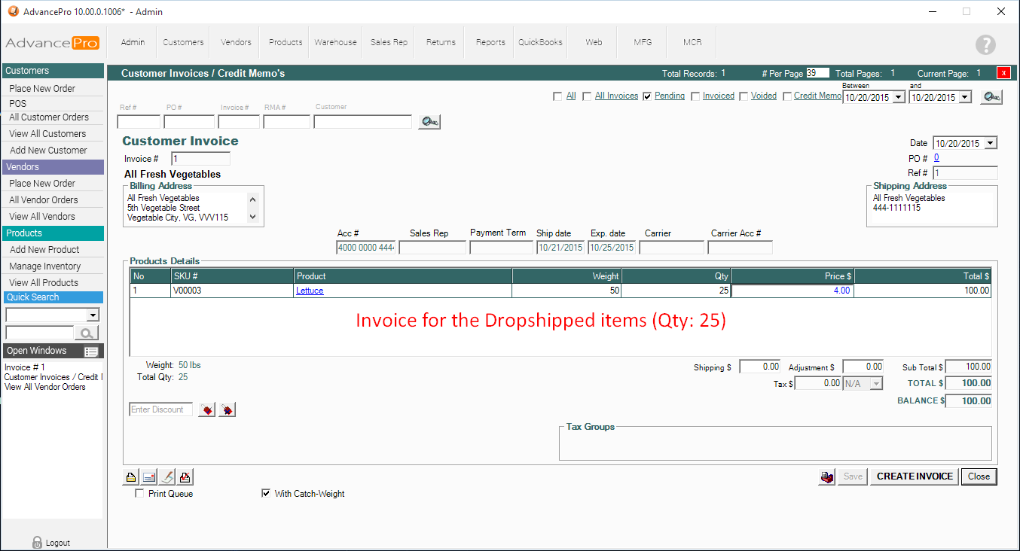The image size is (1020, 551).
Task: Click the remove discount tag icon
Action: [227, 409]
